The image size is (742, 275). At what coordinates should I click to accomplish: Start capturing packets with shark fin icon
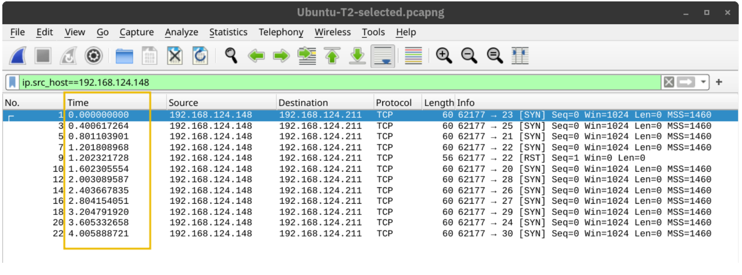click(18, 56)
